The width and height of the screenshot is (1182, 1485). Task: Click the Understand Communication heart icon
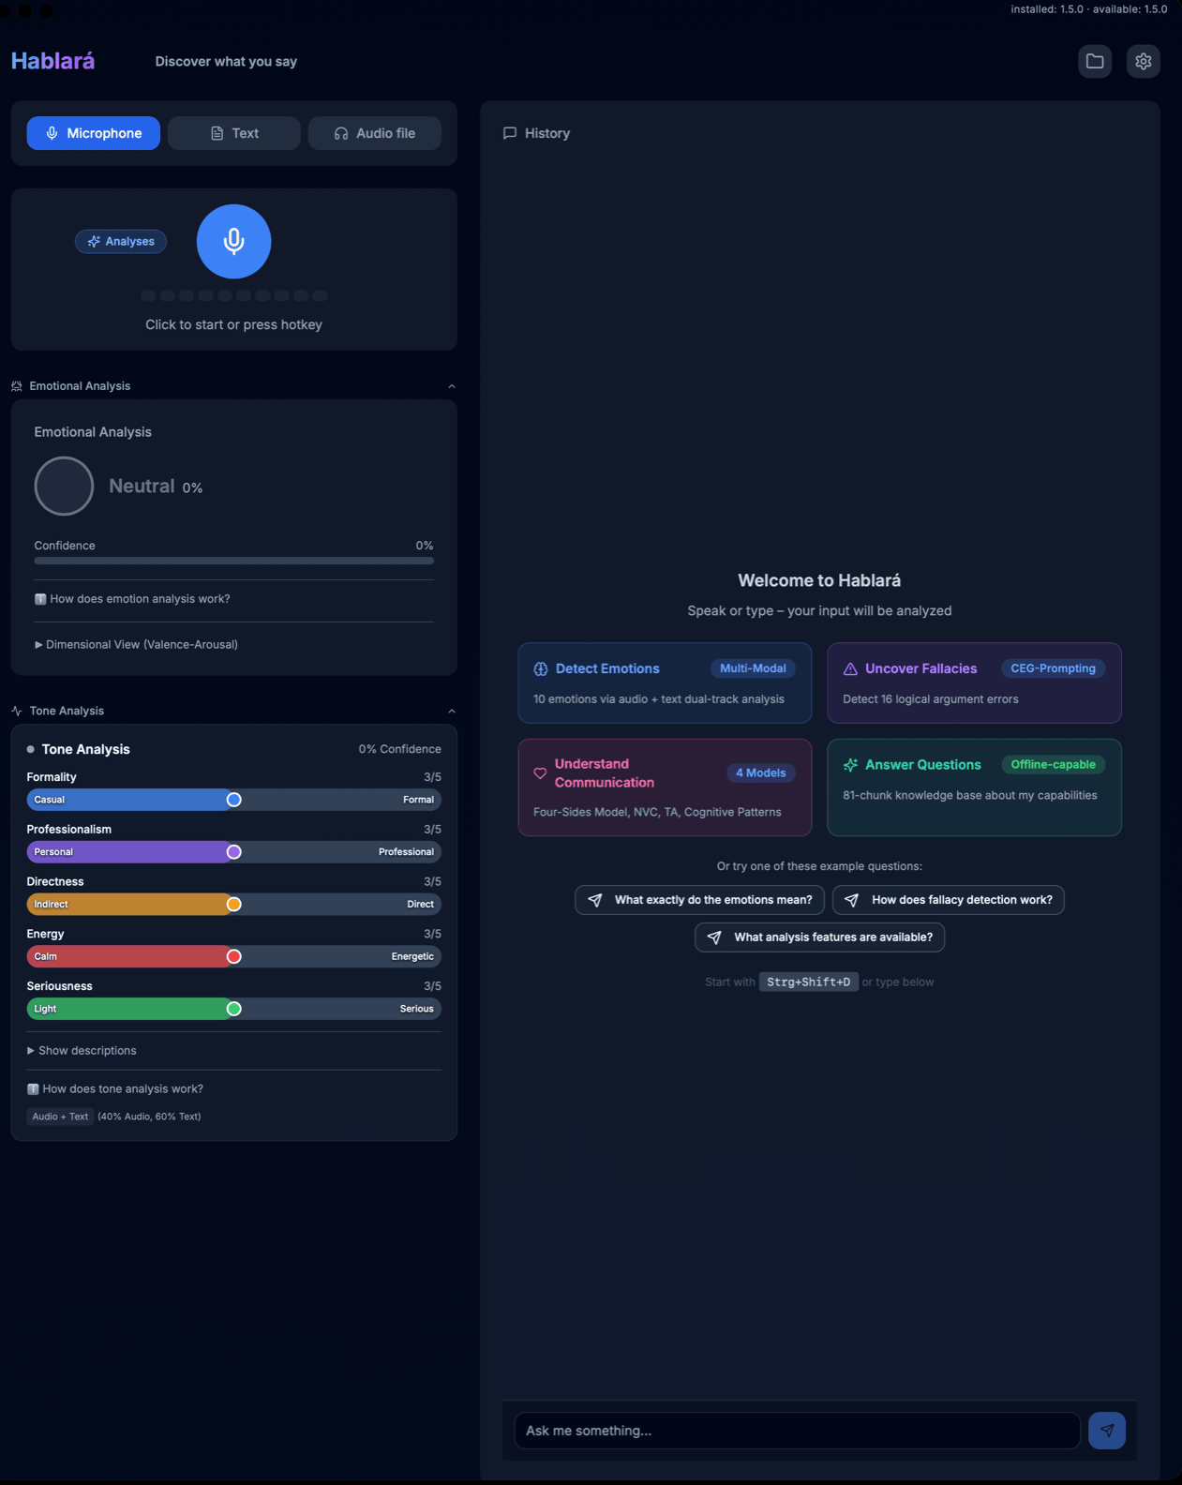pos(540,773)
